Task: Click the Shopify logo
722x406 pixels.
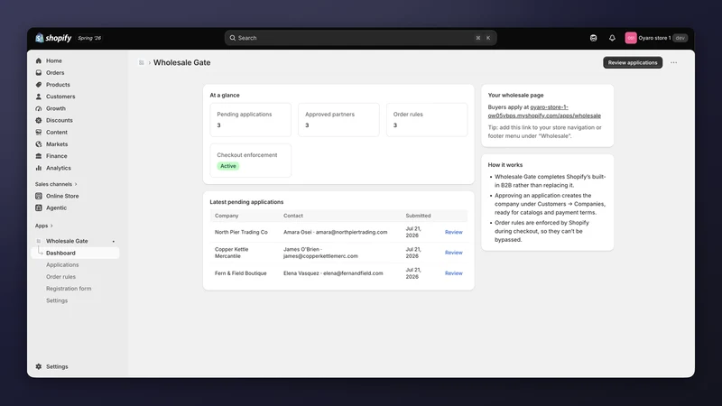Action: [53, 38]
